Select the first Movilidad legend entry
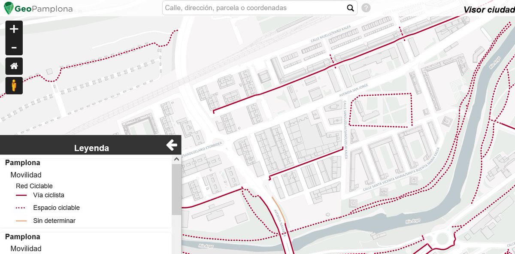 (26, 175)
